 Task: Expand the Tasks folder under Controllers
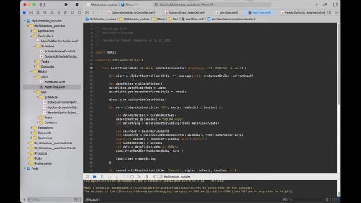coord(34,61)
